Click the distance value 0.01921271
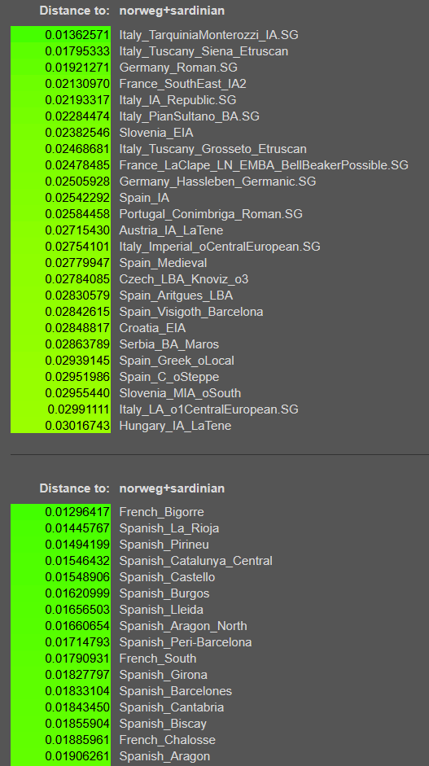Image resolution: width=429 pixels, height=766 pixels. [77, 68]
